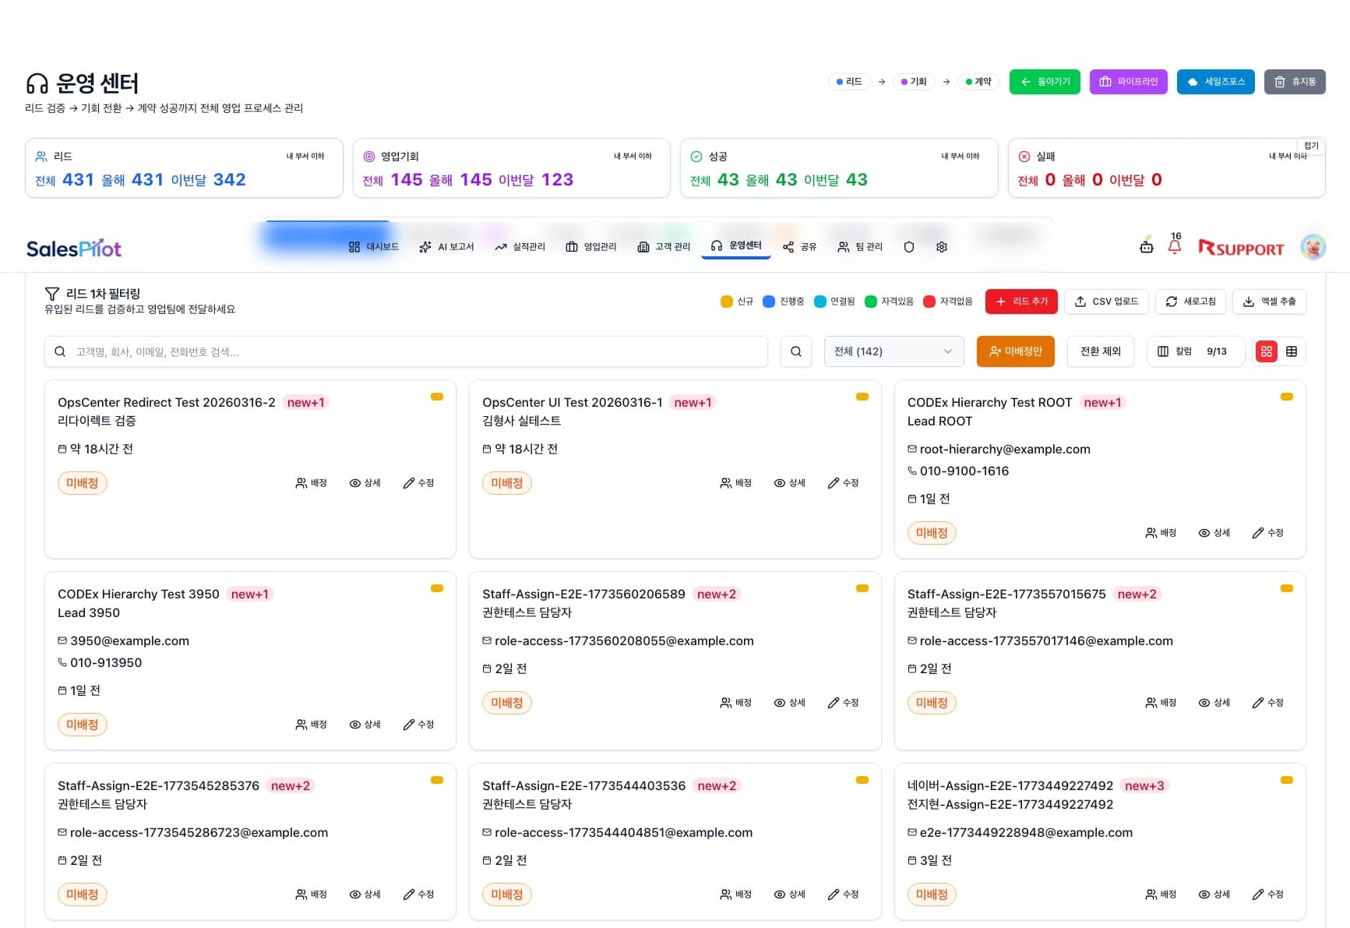Switch to table view layout
This screenshot has width=1350, height=928.
click(x=1292, y=351)
